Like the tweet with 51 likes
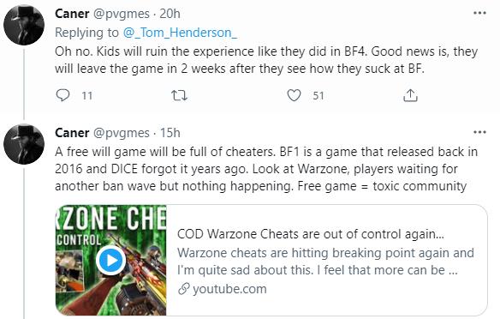Screen dimensions: 500x319 294,95
